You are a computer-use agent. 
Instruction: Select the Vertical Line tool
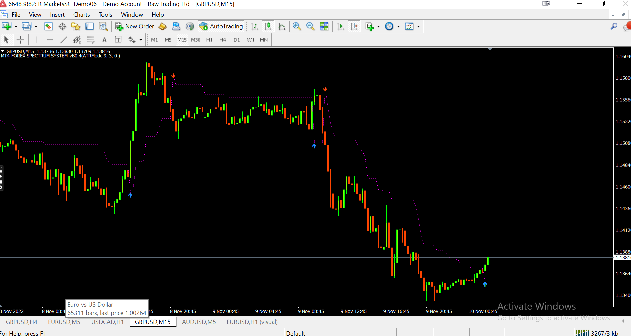coord(36,40)
